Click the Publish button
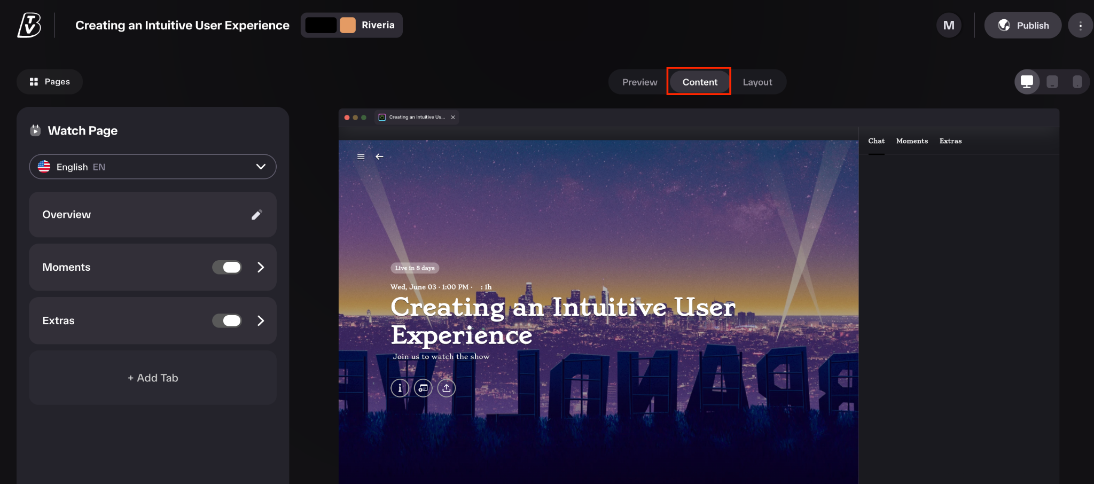Screen dimensions: 1094x484 [x=1023, y=26]
